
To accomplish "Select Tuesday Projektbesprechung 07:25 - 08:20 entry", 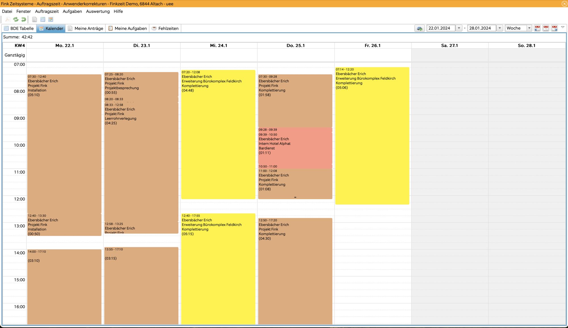I will pyautogui.click(x=141, y=84).
